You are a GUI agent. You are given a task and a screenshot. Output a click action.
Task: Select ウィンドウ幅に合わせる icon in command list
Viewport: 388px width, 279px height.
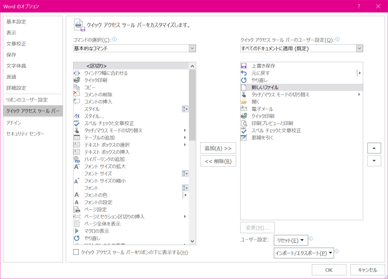77,73
